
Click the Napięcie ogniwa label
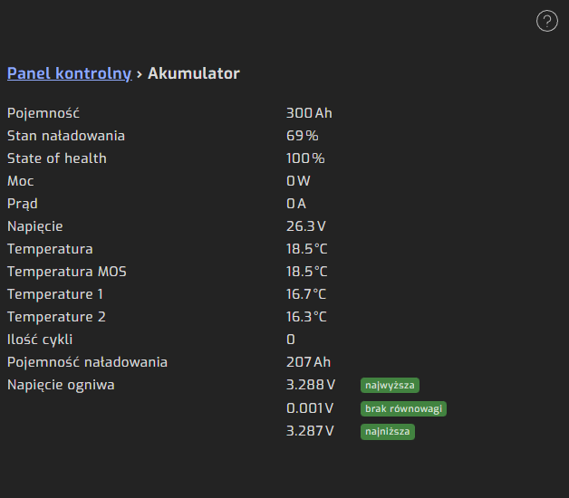[x=61, y=385]
